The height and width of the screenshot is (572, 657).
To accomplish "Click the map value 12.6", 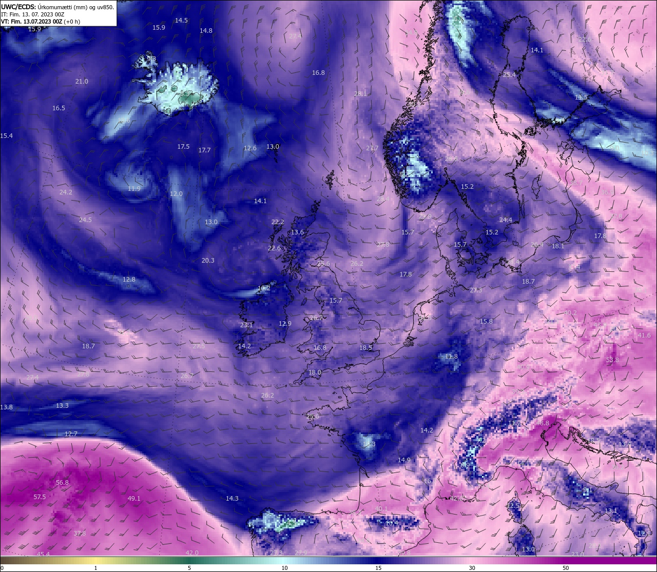I will point(250,148).
